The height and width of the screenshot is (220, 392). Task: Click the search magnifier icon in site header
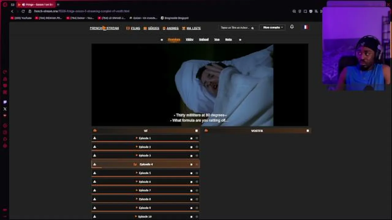(x=252, y=28)
